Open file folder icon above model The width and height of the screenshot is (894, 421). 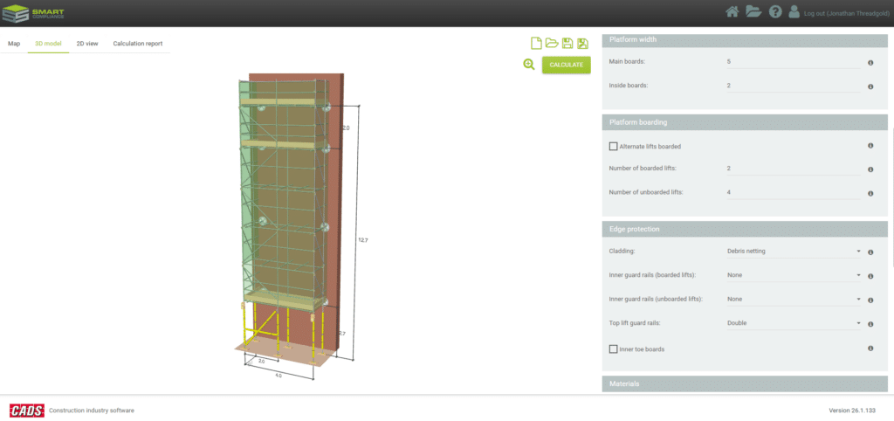[x=552, y=43]
